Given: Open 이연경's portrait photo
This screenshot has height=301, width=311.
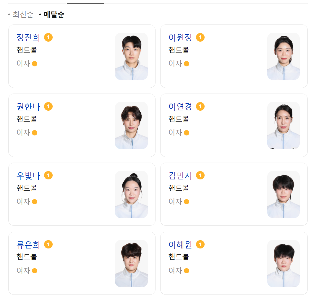Looking at the screenshot, I should point(283,125).
